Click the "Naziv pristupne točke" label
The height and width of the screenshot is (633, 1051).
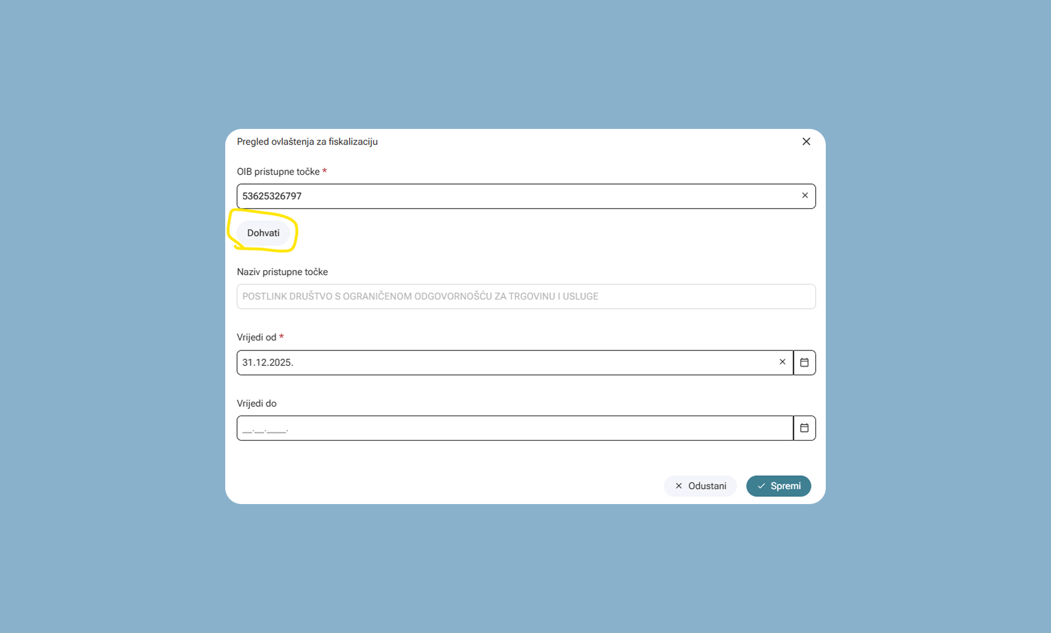tap(282, 272)
